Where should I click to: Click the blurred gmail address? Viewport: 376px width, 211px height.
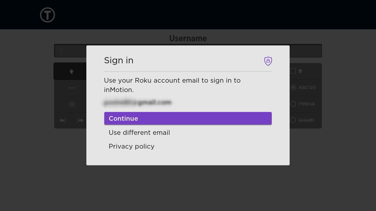point(137,103)
